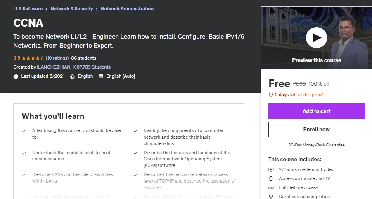Click the first breadcrumb chevron separator
This screenshot has height=199, width=372.
point(47,9)
